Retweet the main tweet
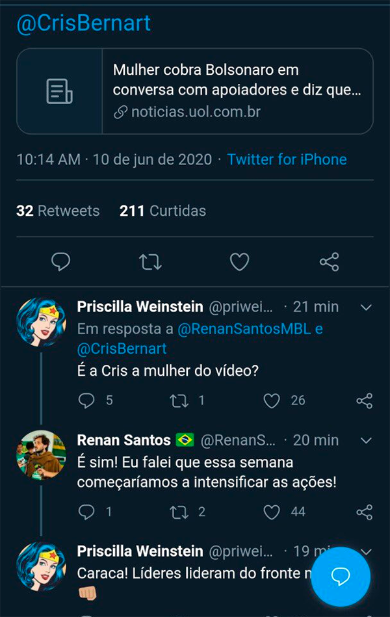 click(150, 262)
